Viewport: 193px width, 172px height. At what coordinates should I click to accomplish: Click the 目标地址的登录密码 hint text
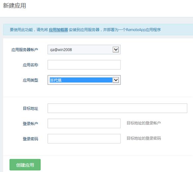click(144, 138)
